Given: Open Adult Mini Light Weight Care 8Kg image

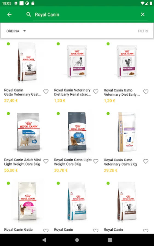Looking at the screenshot, I should pos(28,132).
